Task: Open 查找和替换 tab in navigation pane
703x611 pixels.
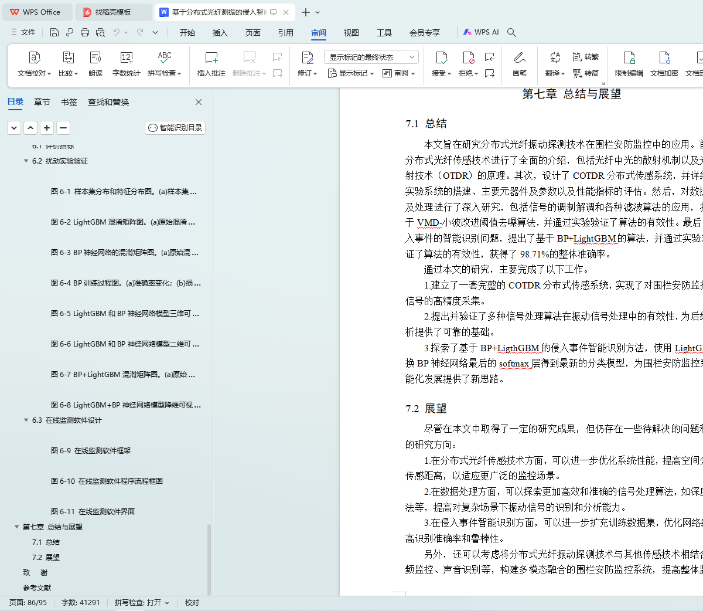Action: (x=108, y=102)
